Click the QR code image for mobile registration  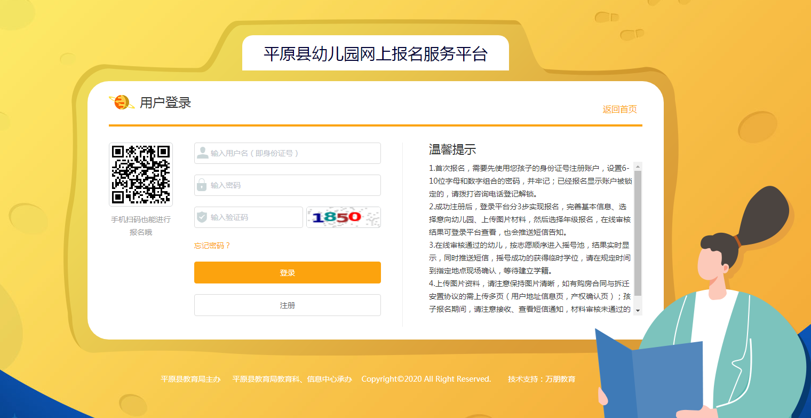(x=141, y=175)
